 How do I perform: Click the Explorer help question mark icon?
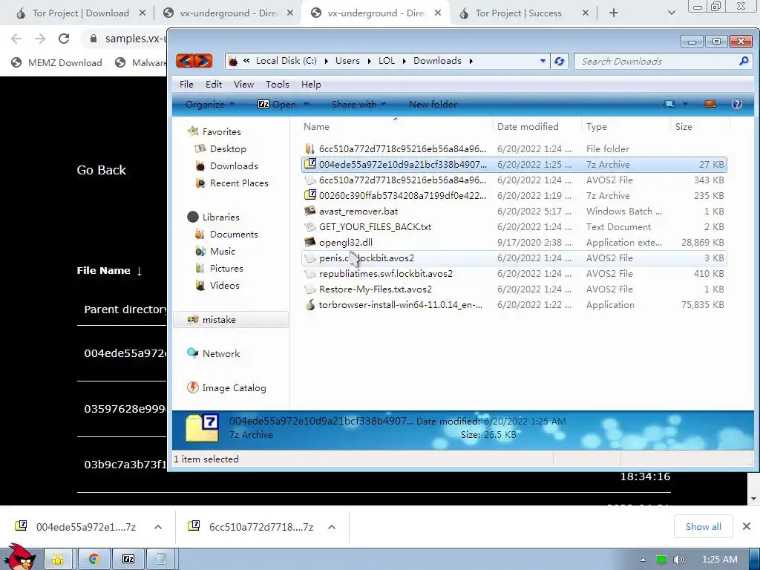tap(737, 104)
